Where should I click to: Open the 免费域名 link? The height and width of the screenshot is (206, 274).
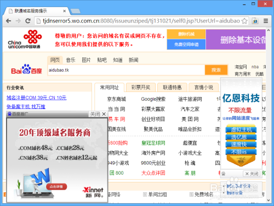click(x=204, y=194)
